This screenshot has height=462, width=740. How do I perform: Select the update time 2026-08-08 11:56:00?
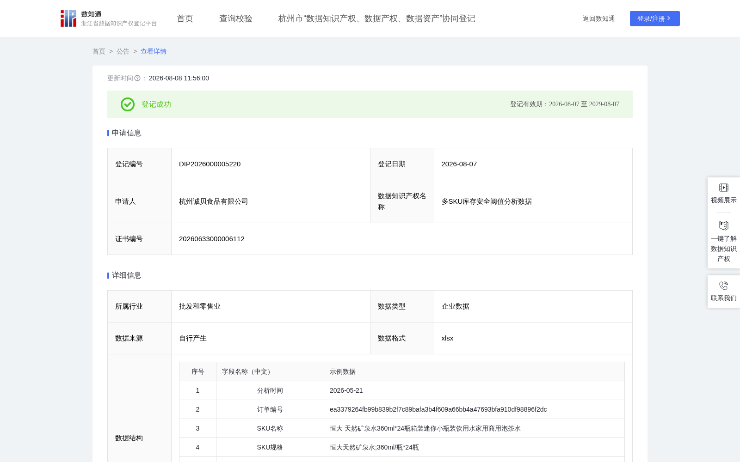click(x=179, y=79)
